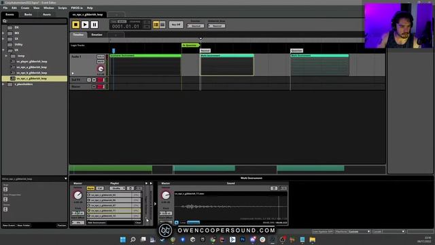Viewport: 435px width, 245px height.
Task: Enable the Async toggle in playlist
Action: tap(90, 189)
